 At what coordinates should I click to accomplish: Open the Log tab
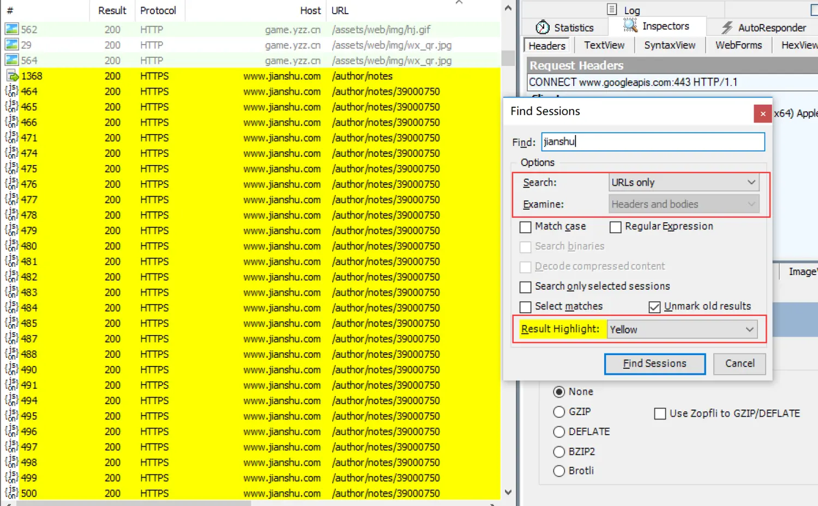tap(624, 10)
